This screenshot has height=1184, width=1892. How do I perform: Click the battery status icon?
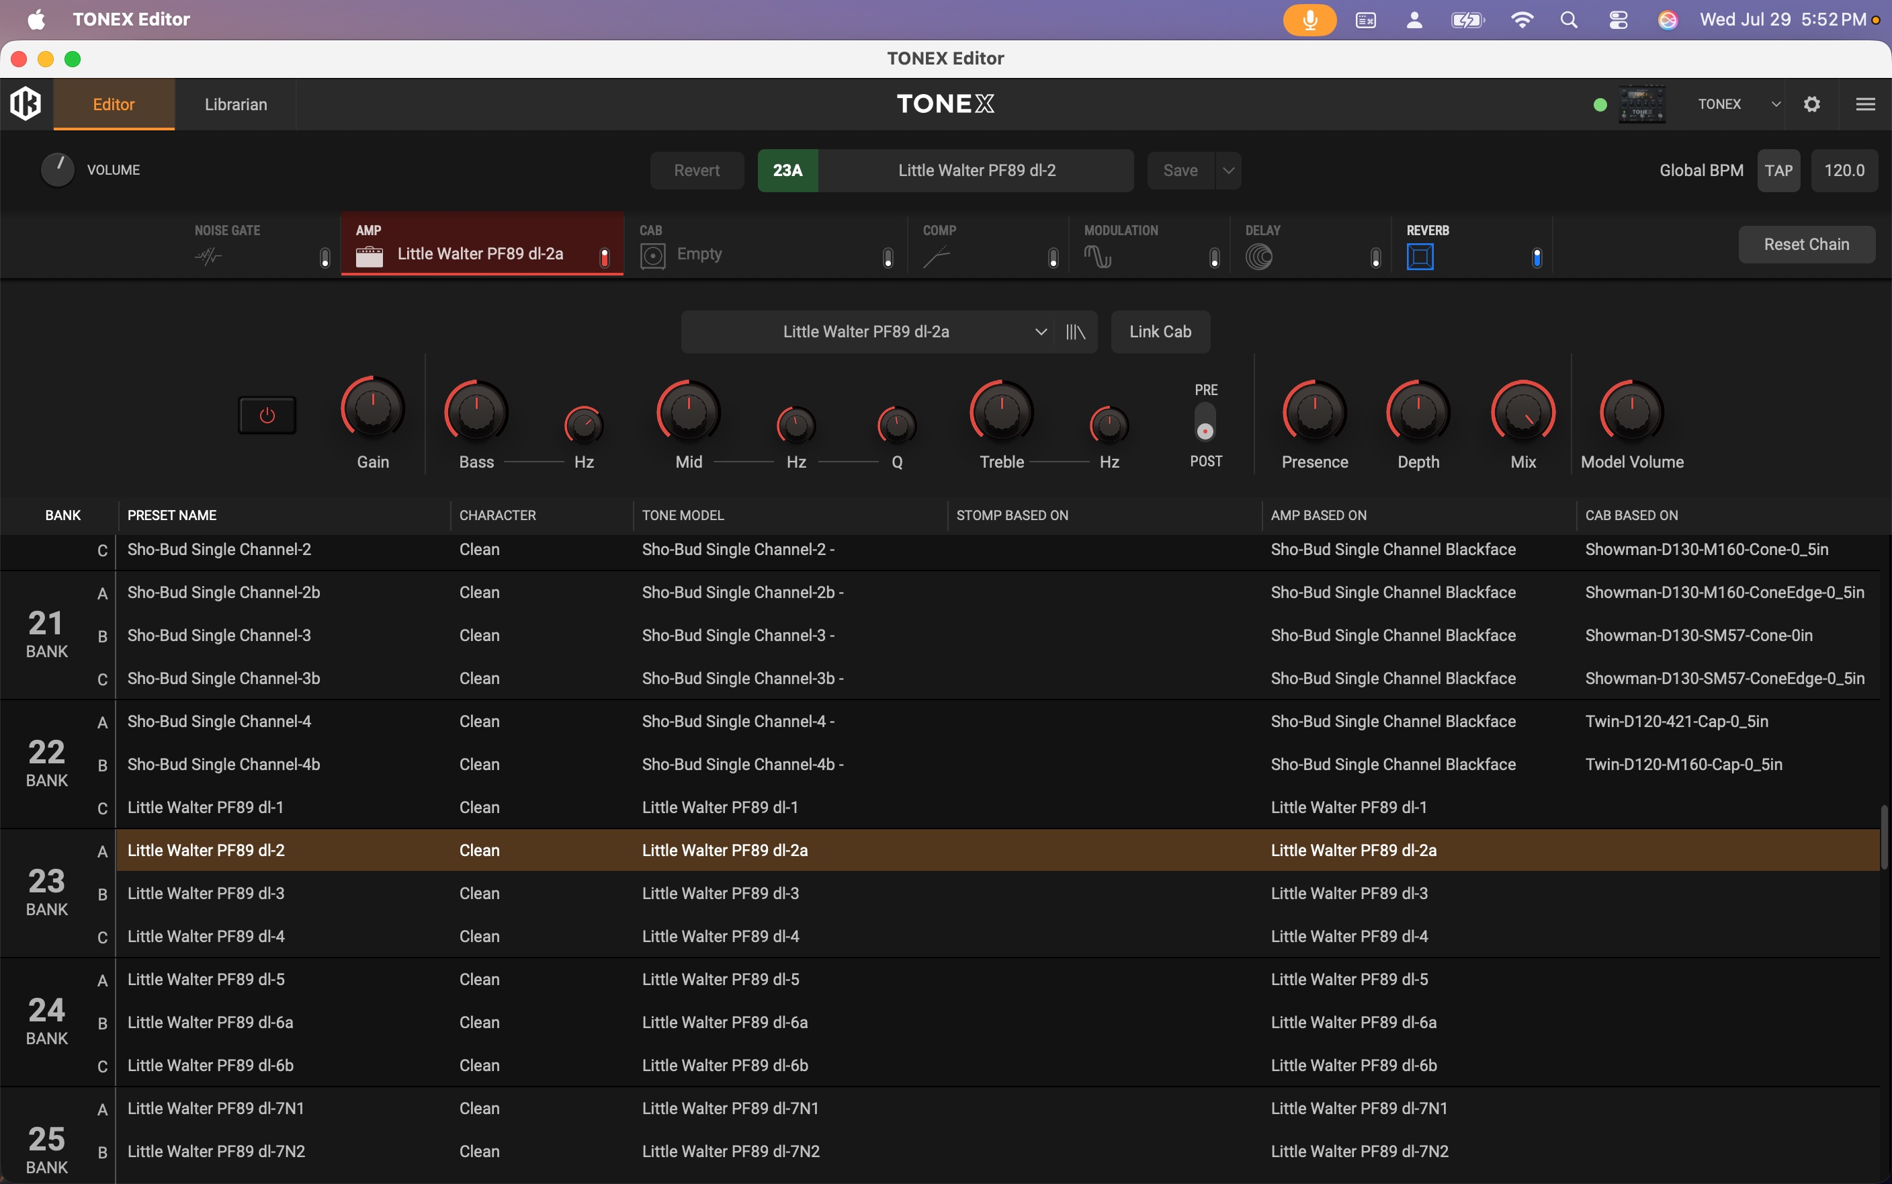click(1468, 19)
